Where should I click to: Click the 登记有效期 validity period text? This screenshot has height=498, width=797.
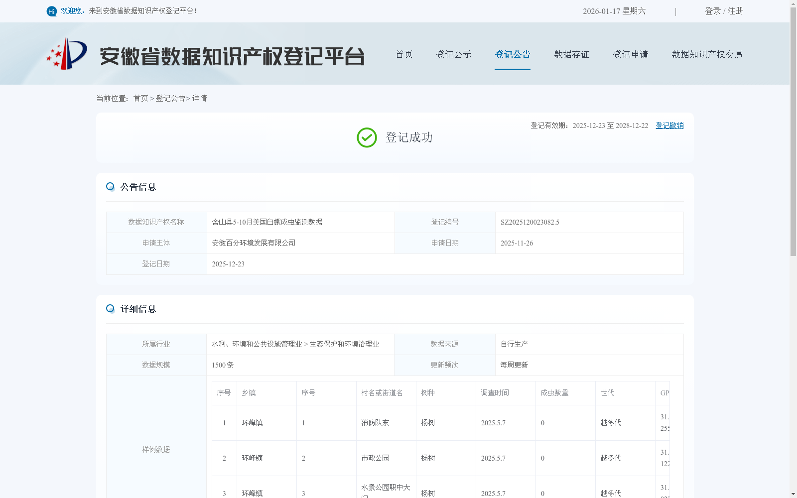pyautogui.click(x=589, y=125)
